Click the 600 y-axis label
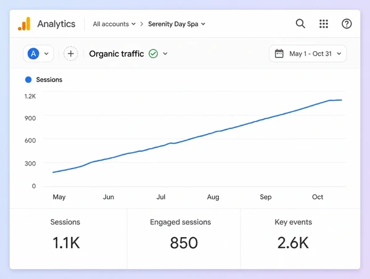 pyautogui.click(x=30, y=141)
